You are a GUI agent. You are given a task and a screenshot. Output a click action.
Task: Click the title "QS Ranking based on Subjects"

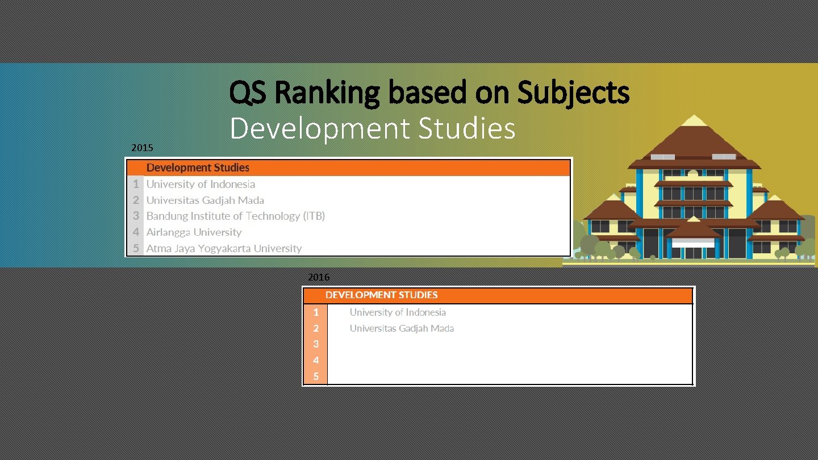click(x=429, y=93)
